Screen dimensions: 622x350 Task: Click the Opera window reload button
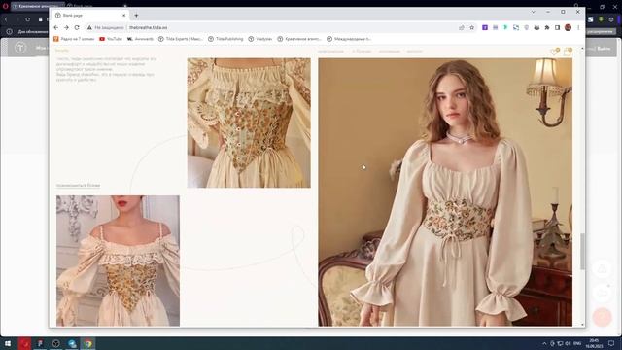coord(28,19)
